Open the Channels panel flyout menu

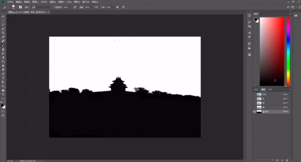tap(290, 90)
